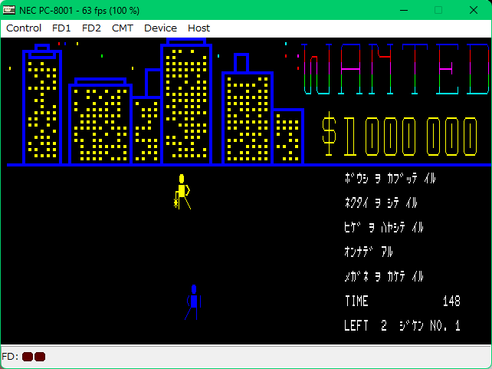Click the smallest building at the skyline's right end
Viewport: 492px width, 369px height.
[x=288, y=137]
